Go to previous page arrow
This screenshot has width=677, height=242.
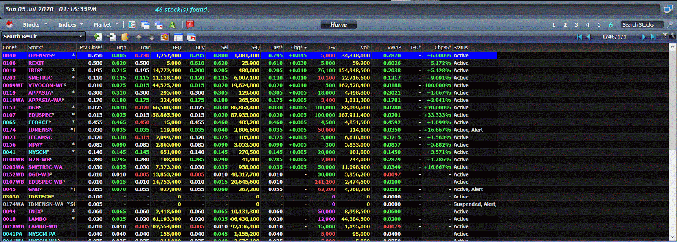point(588,37)
